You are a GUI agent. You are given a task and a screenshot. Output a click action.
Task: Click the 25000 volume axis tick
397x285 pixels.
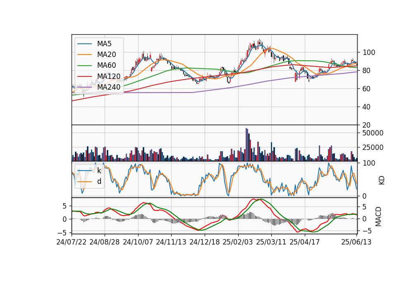[373, 147]
